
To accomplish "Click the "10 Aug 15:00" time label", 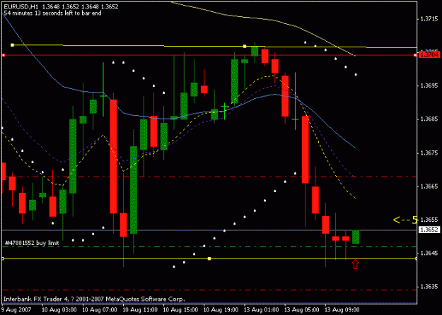I will (x=181, y=309).
